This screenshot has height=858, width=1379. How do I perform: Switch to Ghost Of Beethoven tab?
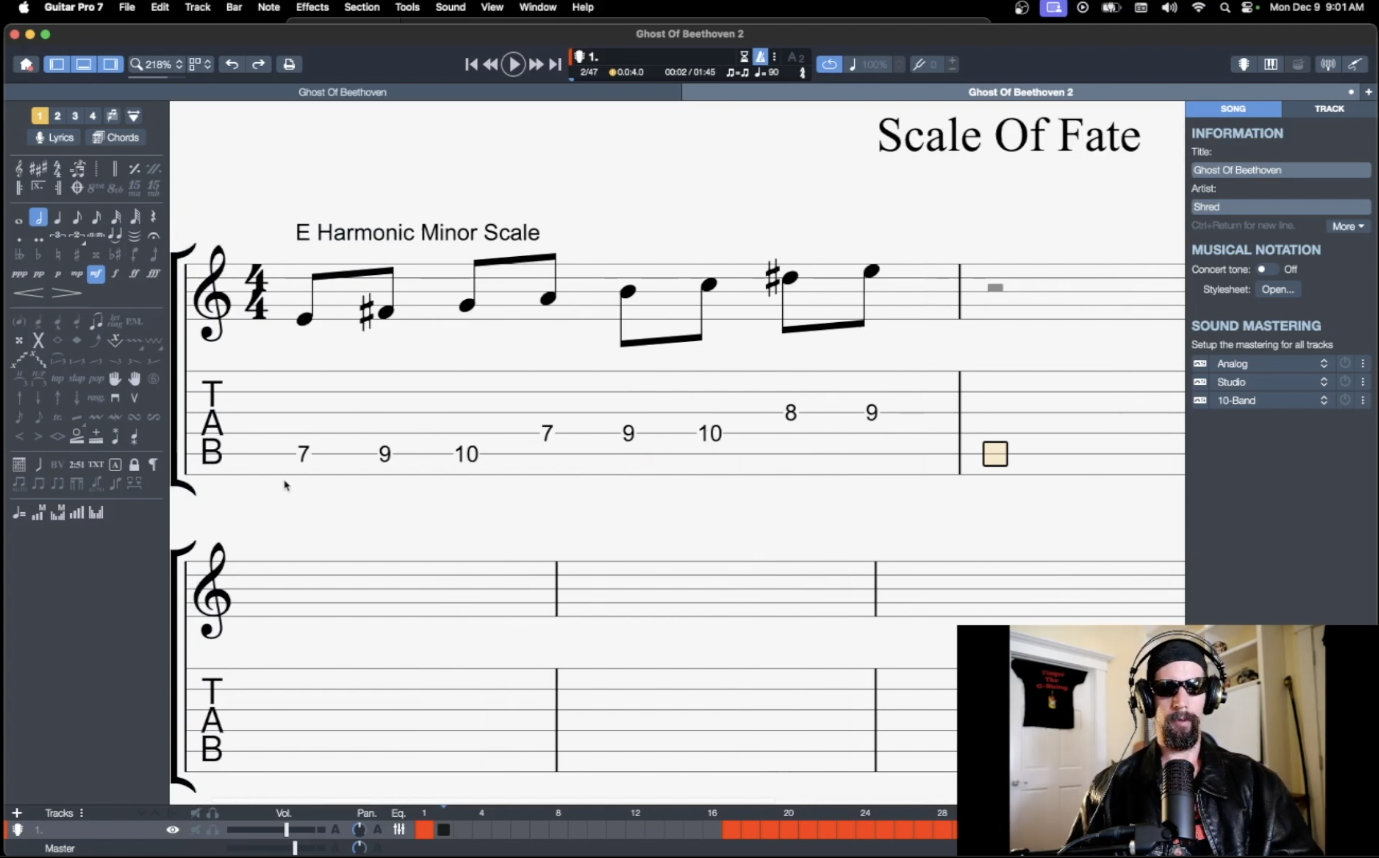coord(342,92)
